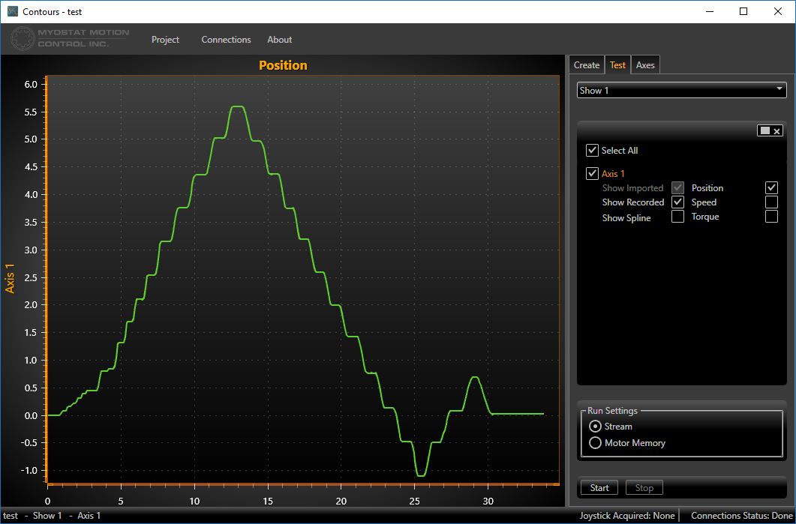Select the Stream run setting
The width and height of the screenshot is (796, 524).
[x=596, y=427]
